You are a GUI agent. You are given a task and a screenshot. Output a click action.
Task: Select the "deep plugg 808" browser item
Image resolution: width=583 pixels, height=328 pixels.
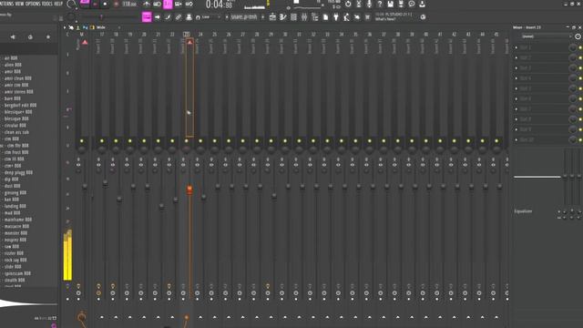click(x=18, y=172)
